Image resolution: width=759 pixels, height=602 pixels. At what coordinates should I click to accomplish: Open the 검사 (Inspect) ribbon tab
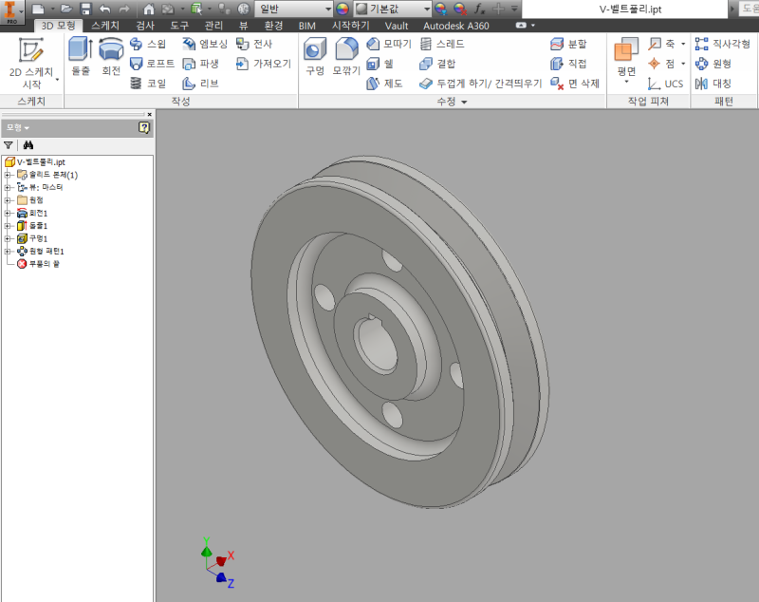(x=145, y=26)
